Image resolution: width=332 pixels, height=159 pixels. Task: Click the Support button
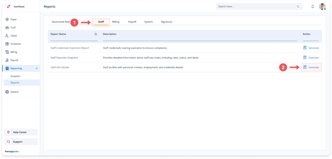(x=21, y=142)
